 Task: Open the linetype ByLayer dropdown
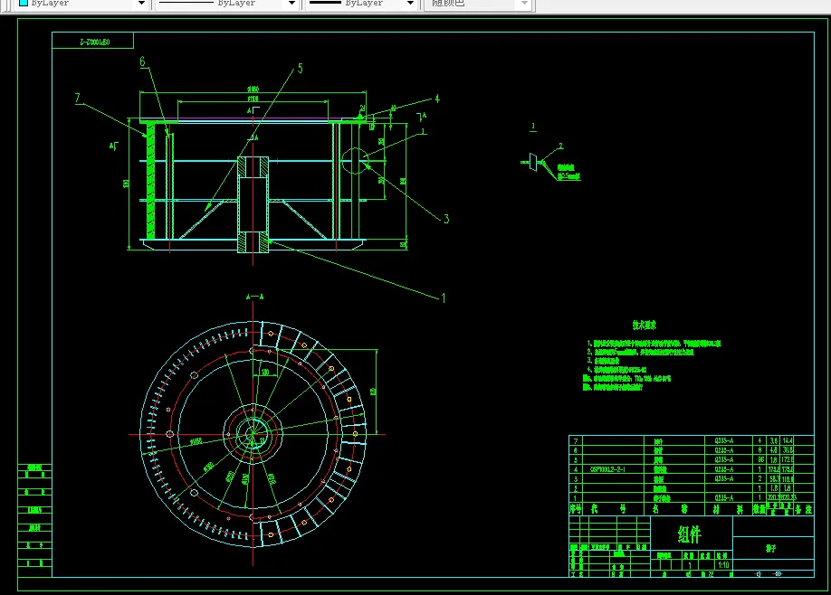pyautogui.click(x=227, y=4)
